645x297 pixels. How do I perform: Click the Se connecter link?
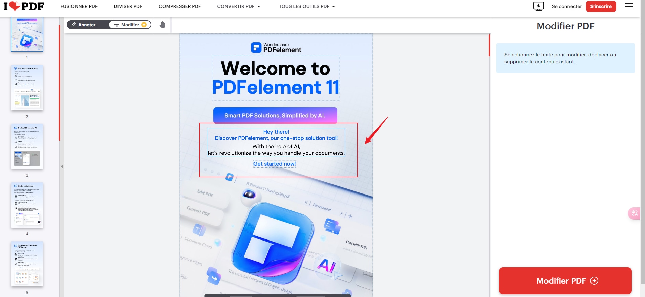point(566,6)
